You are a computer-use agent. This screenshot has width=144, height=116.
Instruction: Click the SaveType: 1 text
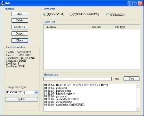click(12, 64)
